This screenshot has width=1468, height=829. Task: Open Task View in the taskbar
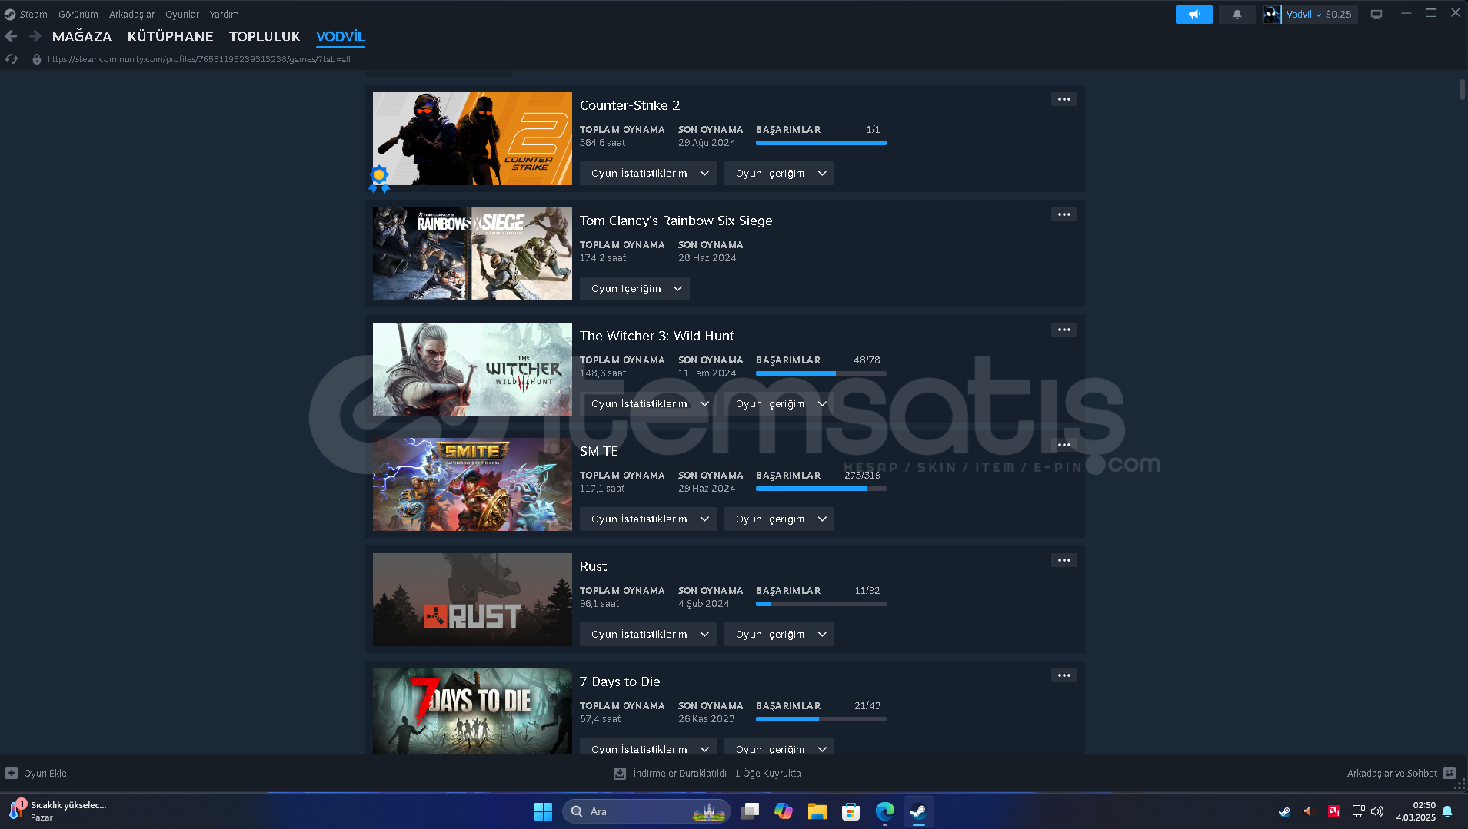coord(750,811)
